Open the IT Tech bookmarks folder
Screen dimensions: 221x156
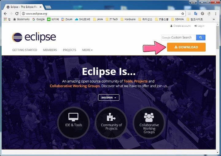tap(112, 19)
